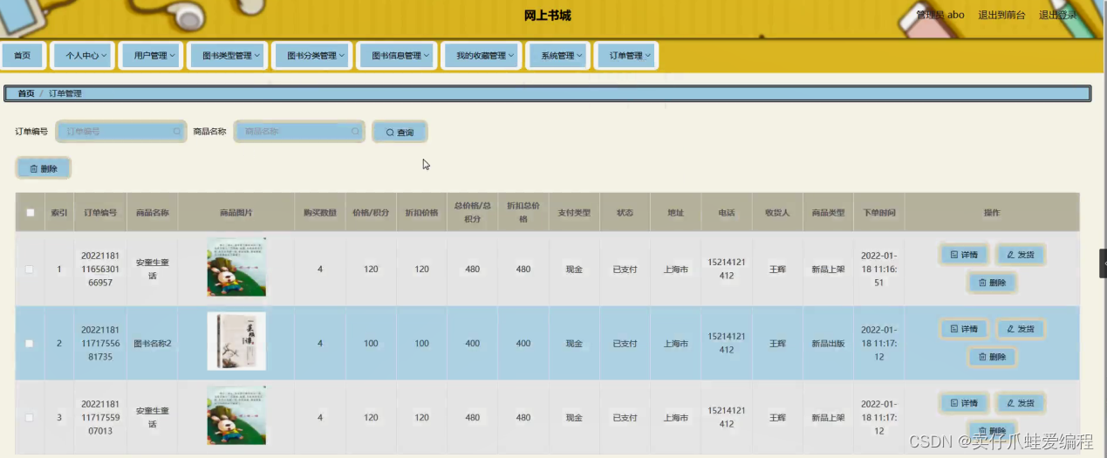Screen dimensions: 1107x458
Task: Click the side panel collapse handle at right edge
Action: 1103,263
